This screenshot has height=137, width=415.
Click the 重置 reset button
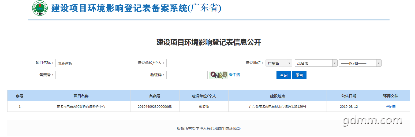(x=299, y=75)
